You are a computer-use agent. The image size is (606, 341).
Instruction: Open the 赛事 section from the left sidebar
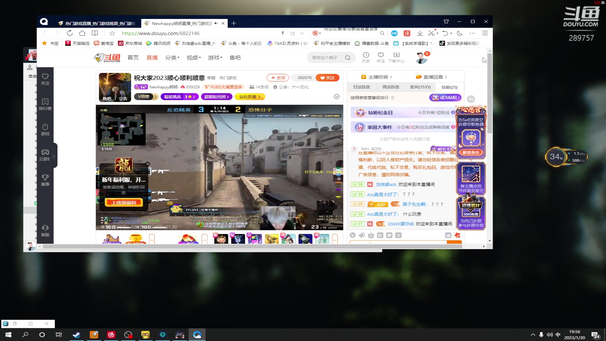point(45,180)
